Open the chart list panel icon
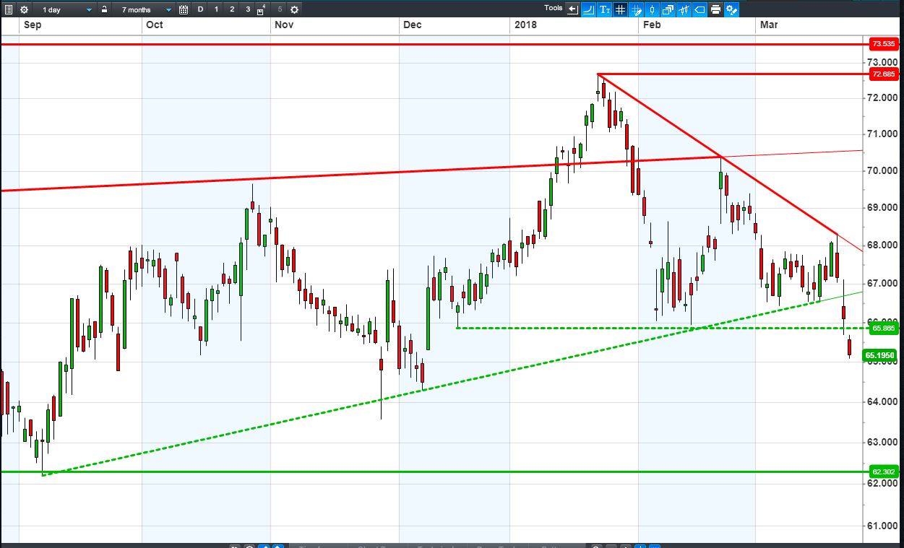 click(8, 9)
